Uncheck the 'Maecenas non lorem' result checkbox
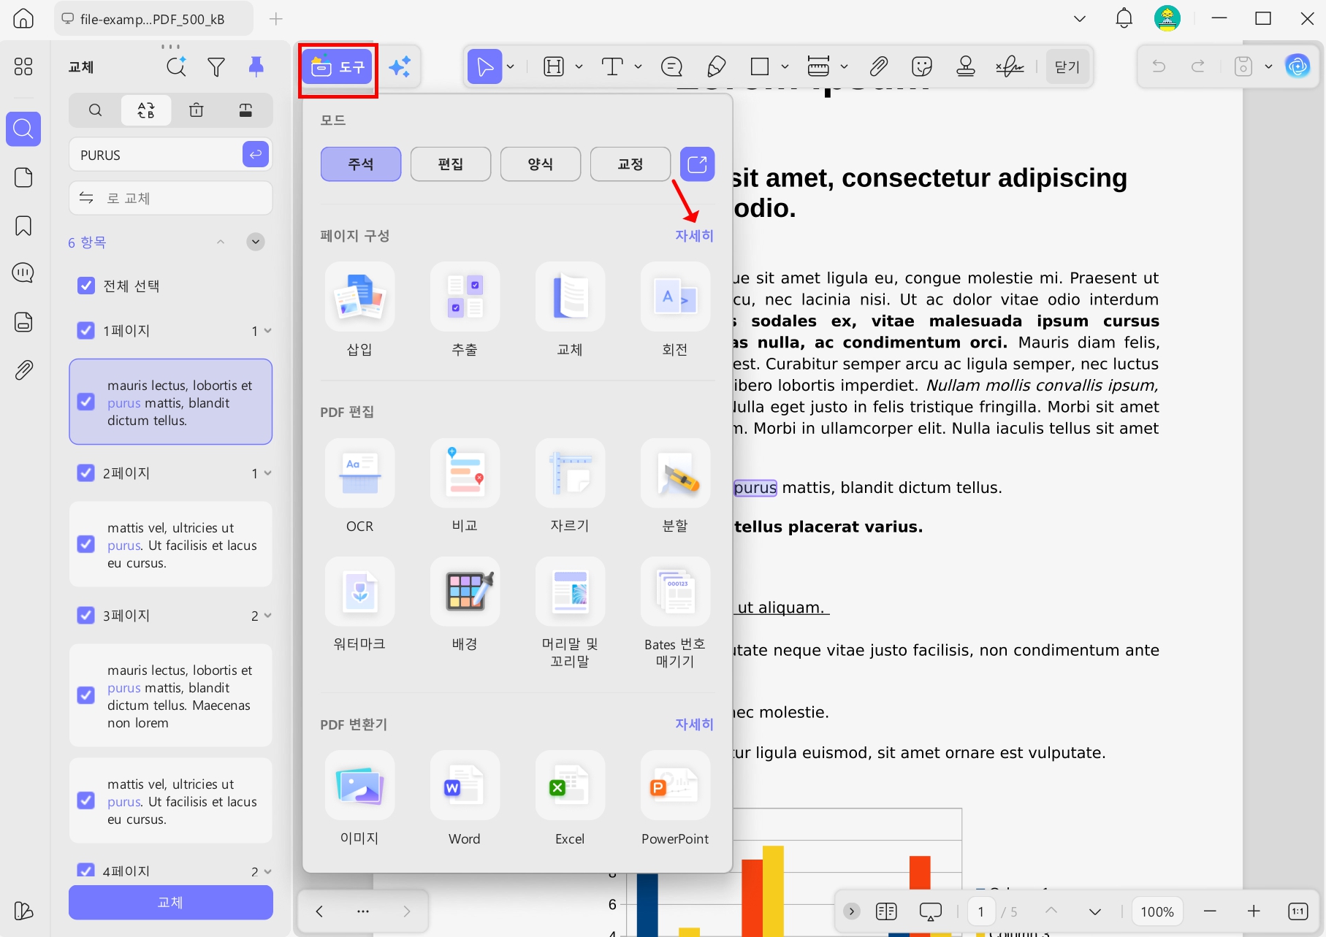The image size is (1326, 937). point(86,696)
